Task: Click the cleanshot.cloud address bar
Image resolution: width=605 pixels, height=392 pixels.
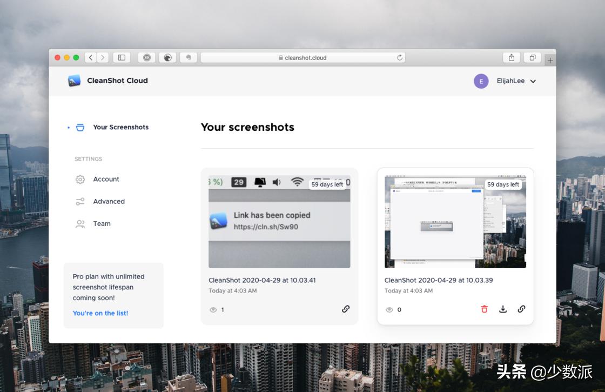Action: pyautogui.click(x=302, y=58)
